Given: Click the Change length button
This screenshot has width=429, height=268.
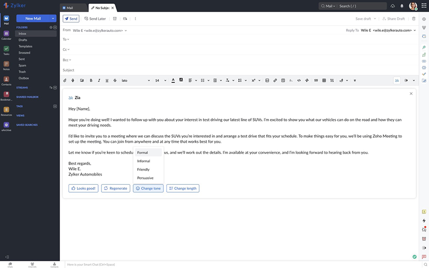Looking at the screenshot, I should pyautogui.click(x=183, y=188).
